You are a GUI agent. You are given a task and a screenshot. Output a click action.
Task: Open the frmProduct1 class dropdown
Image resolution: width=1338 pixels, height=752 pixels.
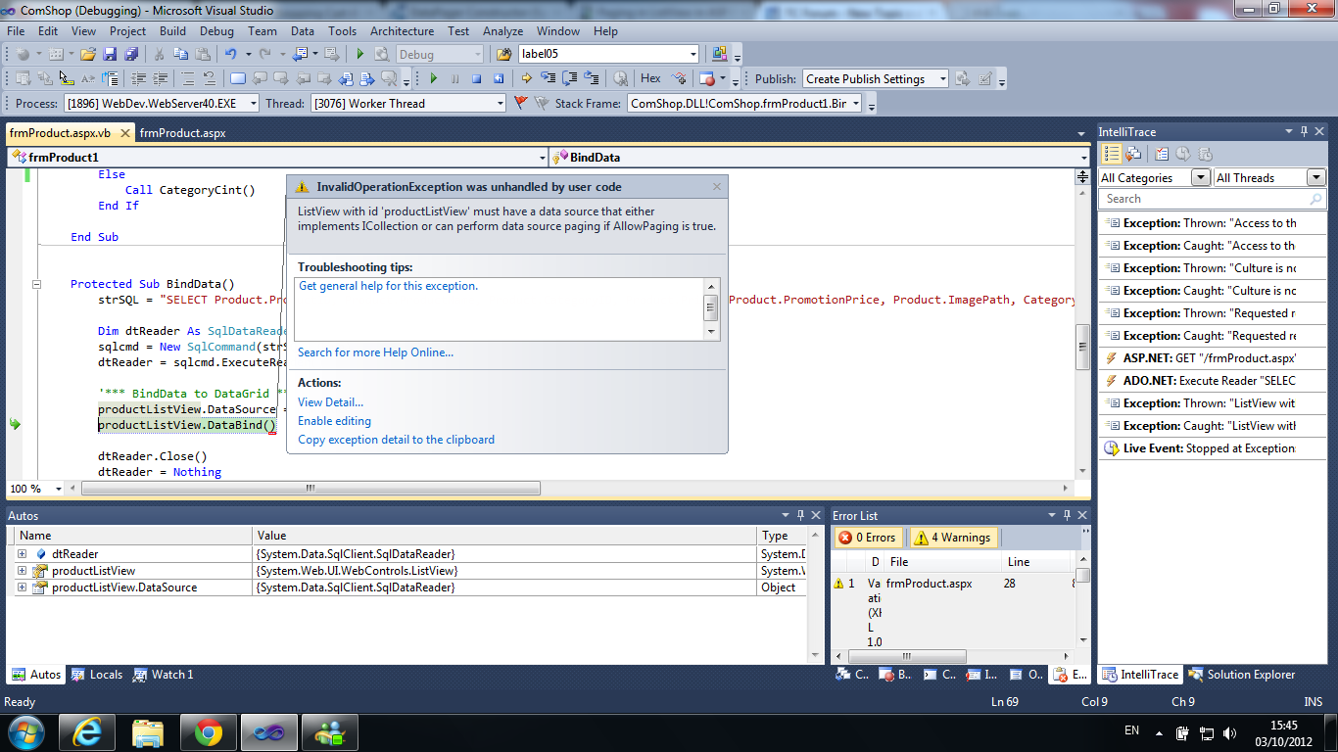coord(277,157)
